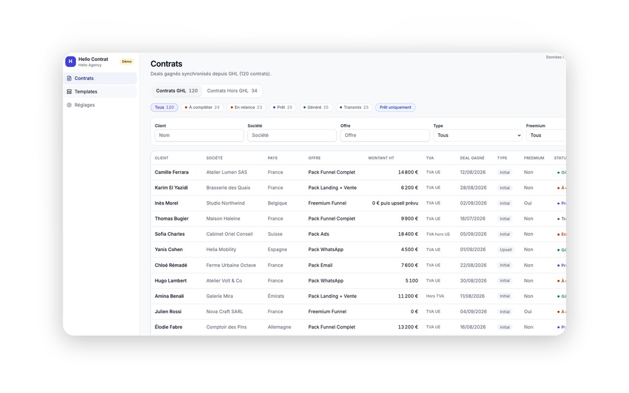Click the Démo badge in sidebar
629x393 pixels.
(127, 61)
